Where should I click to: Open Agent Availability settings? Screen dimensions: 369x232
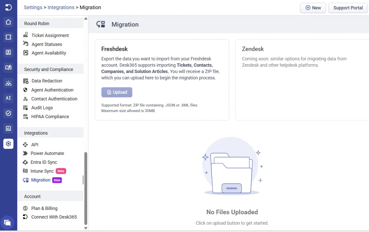point(49,53)
